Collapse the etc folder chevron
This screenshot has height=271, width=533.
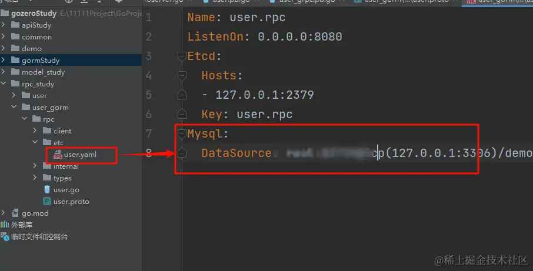click(35, 142)
